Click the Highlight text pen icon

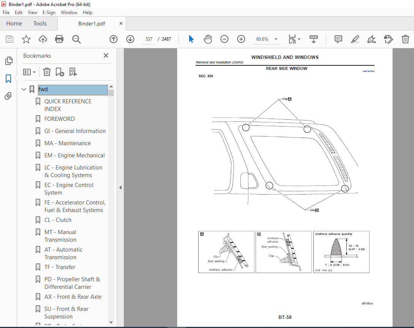tap(355, 39)
